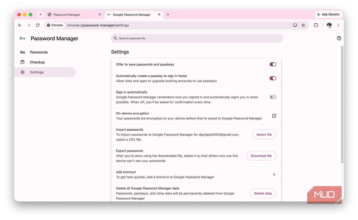Switch to the Google Password Manager tab

(x=134, y=15)
